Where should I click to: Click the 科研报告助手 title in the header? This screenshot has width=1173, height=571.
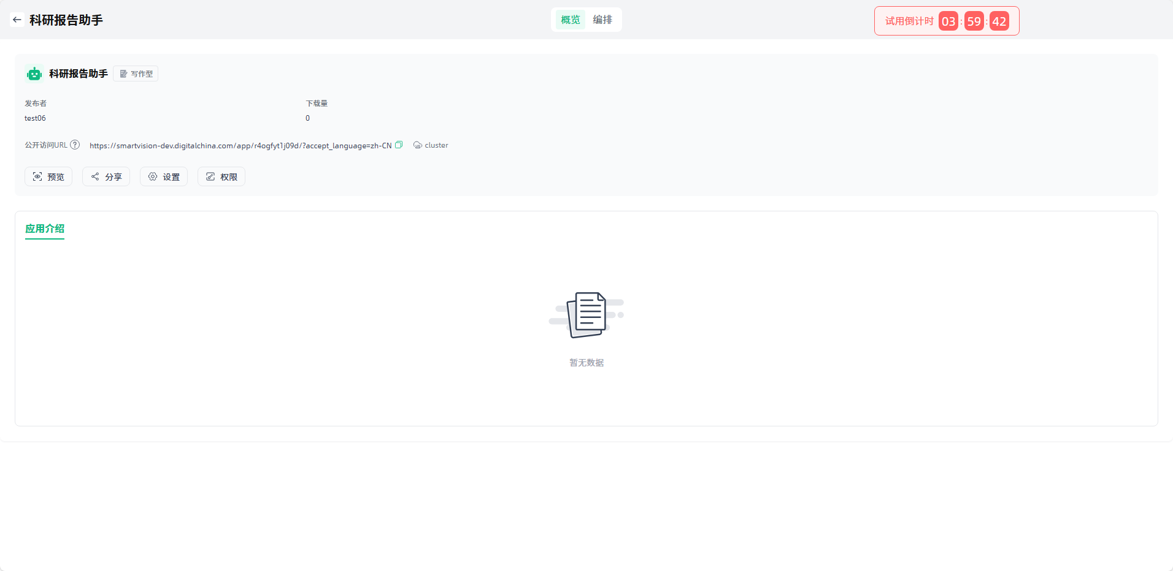pyautogui.click(x=66, y=20)
